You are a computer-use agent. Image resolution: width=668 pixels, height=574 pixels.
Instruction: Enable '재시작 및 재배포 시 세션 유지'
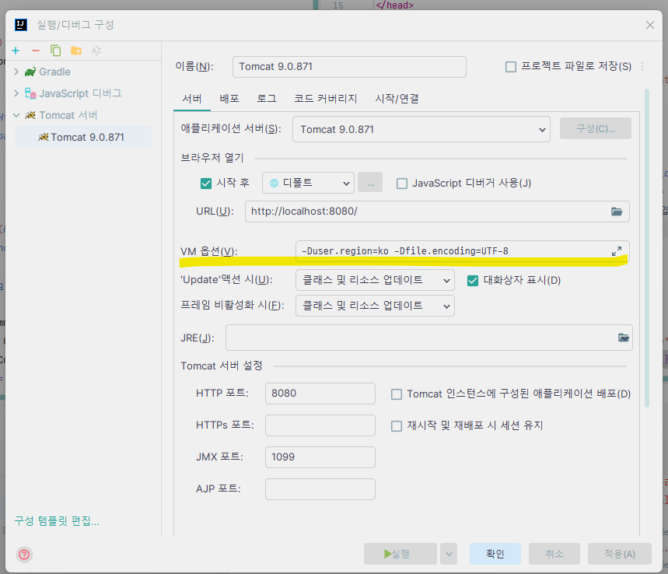[x=397, y=426]
